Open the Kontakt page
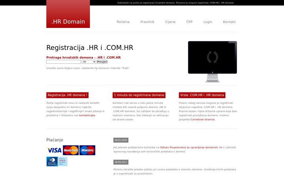Viewport: 284px width, 177px height. coord(229,22)
